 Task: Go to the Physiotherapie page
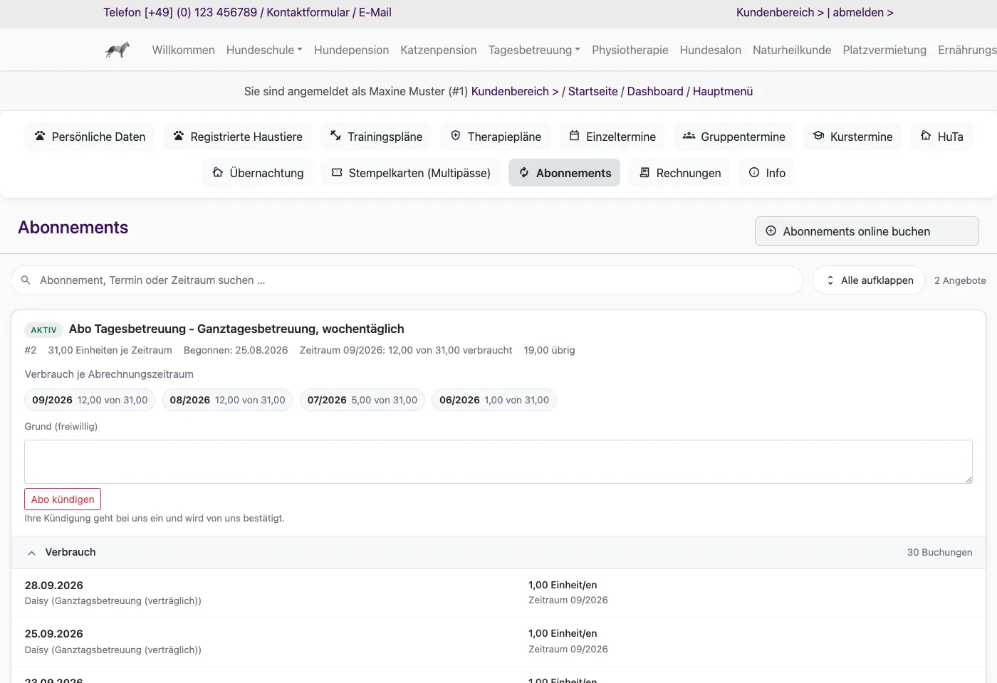click(x=630, y=50)
